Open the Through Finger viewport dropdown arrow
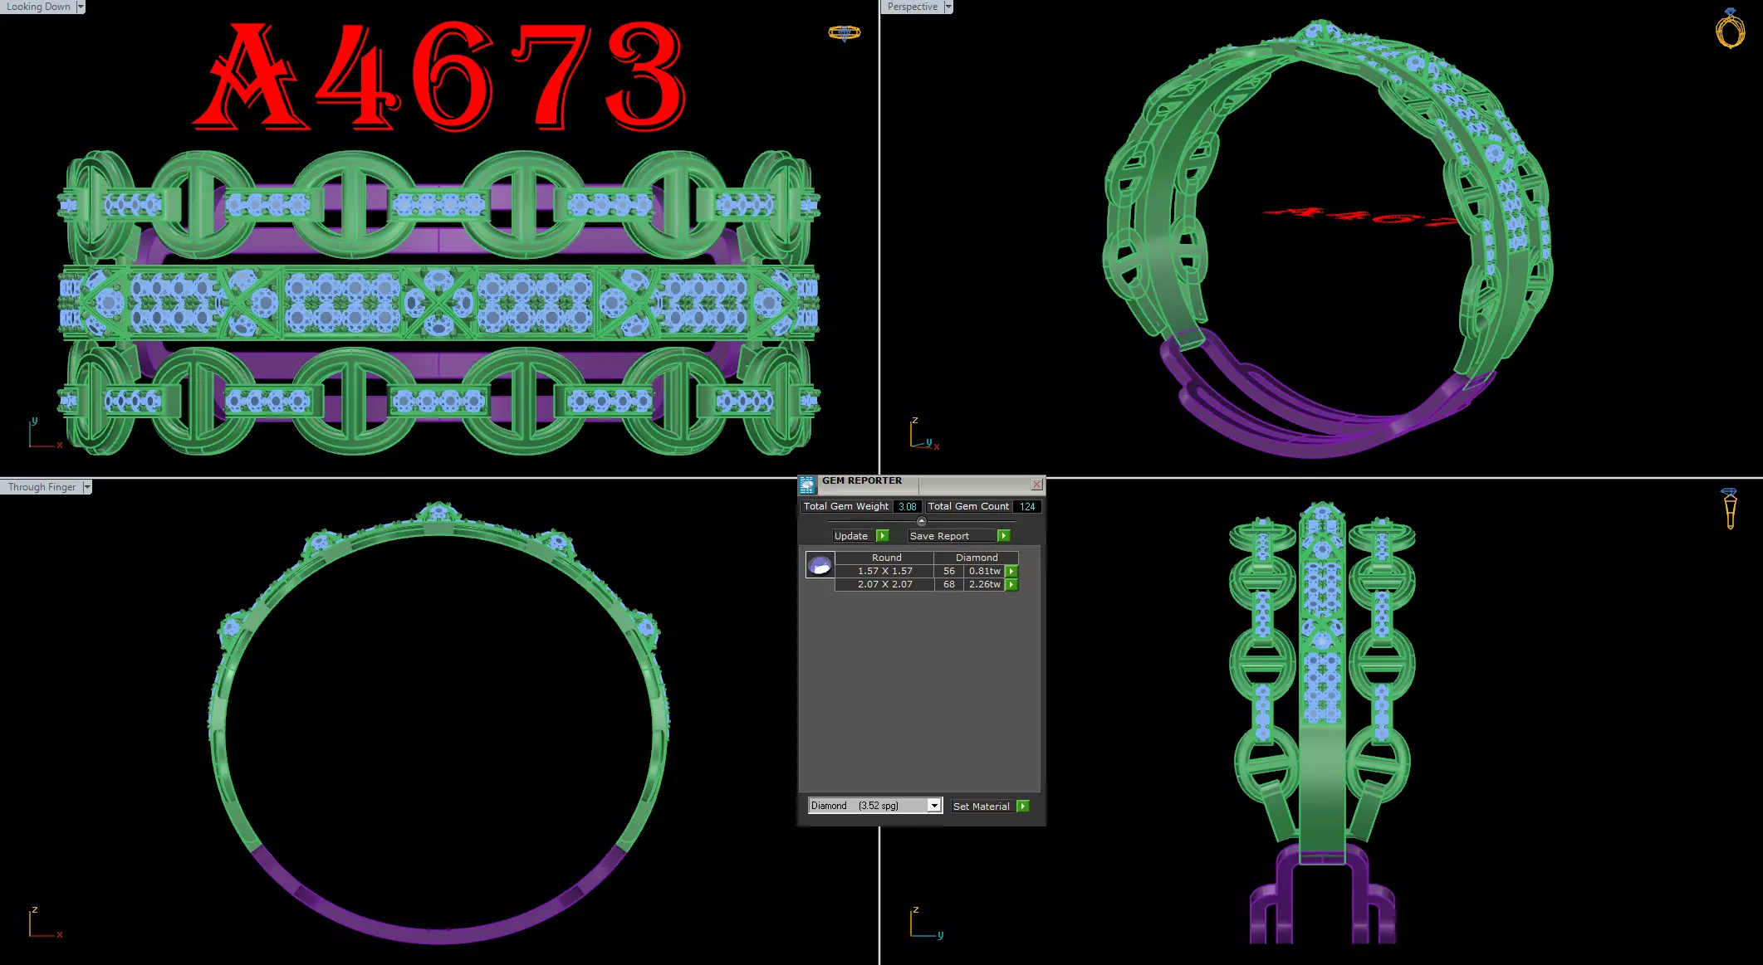Image resolution: width=1763 pixels, height=965 pixels. 87,487
